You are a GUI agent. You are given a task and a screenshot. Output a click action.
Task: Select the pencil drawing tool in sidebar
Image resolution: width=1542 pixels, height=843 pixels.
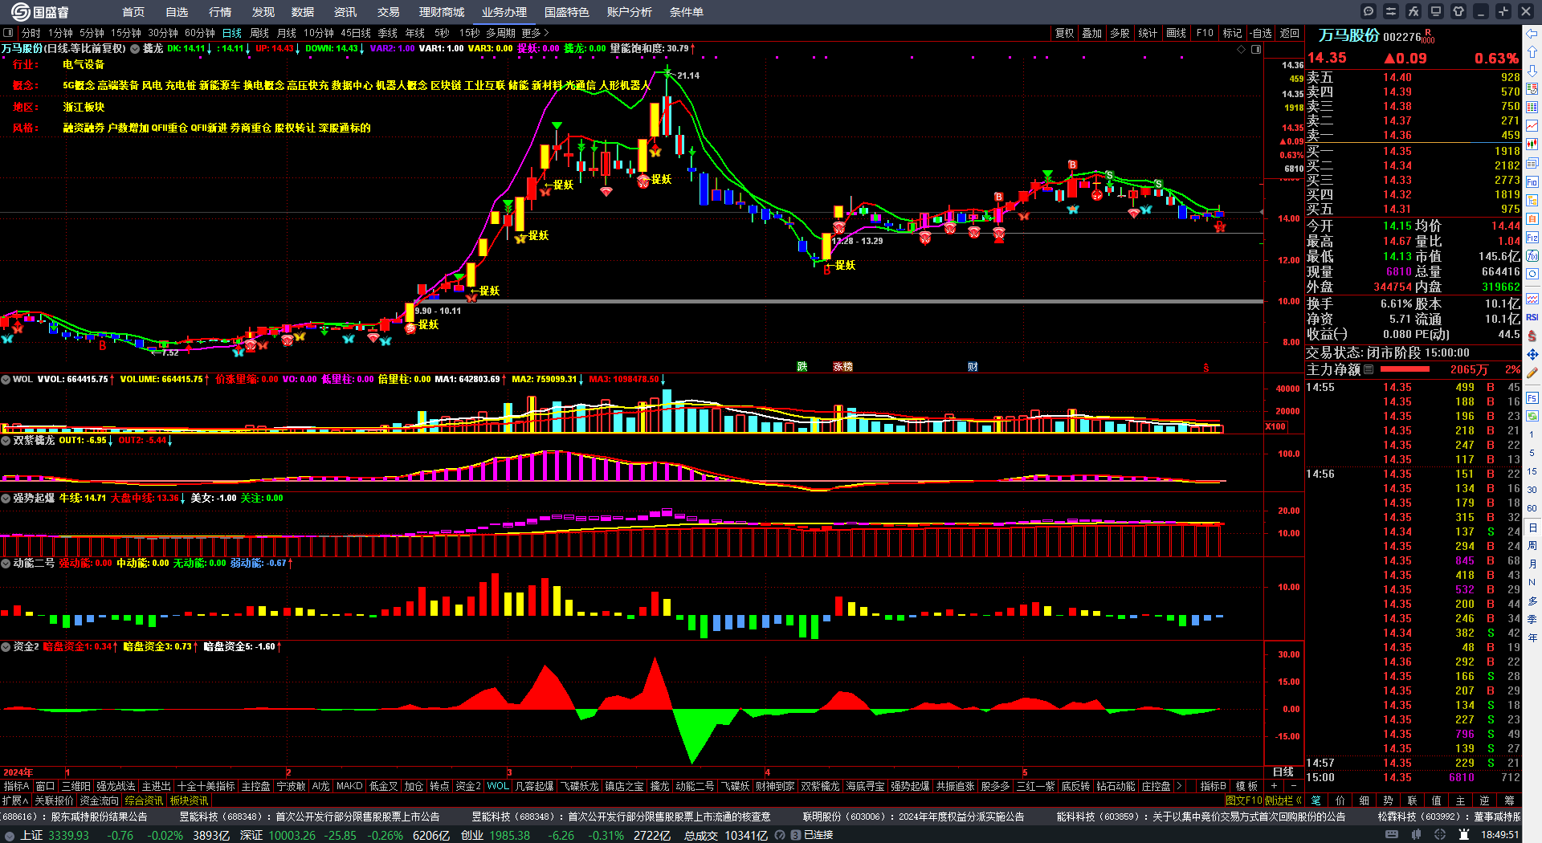point(1532,373)
